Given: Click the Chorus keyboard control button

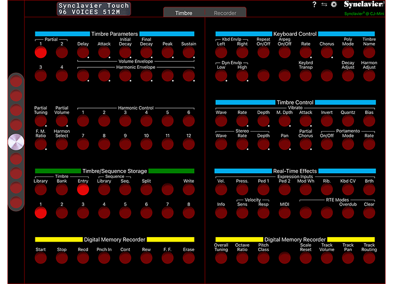Looking at the screenshot, I should pos(327,52).
